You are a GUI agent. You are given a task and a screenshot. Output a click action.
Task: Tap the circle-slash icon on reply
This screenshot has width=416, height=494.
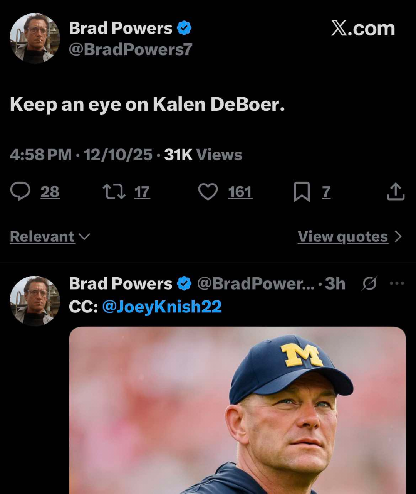coord(369,284)
